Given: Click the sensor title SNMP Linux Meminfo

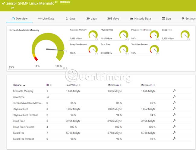Looking at the screenshot, I should [36, 3].
